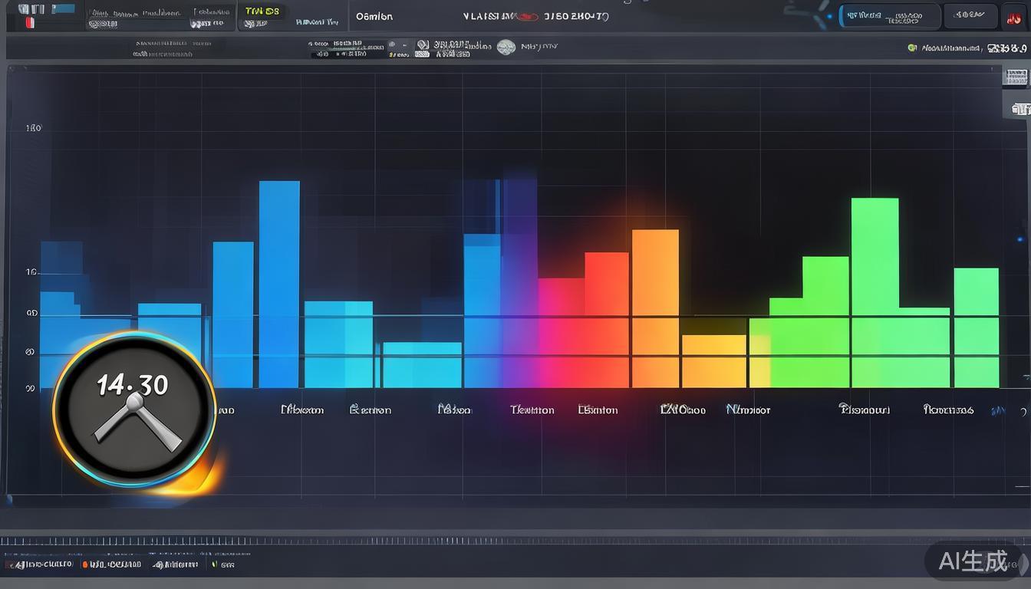Click the keyboard icon on right edge
This screenshot has width=1031, height=589.
(x=1016, y=77)
